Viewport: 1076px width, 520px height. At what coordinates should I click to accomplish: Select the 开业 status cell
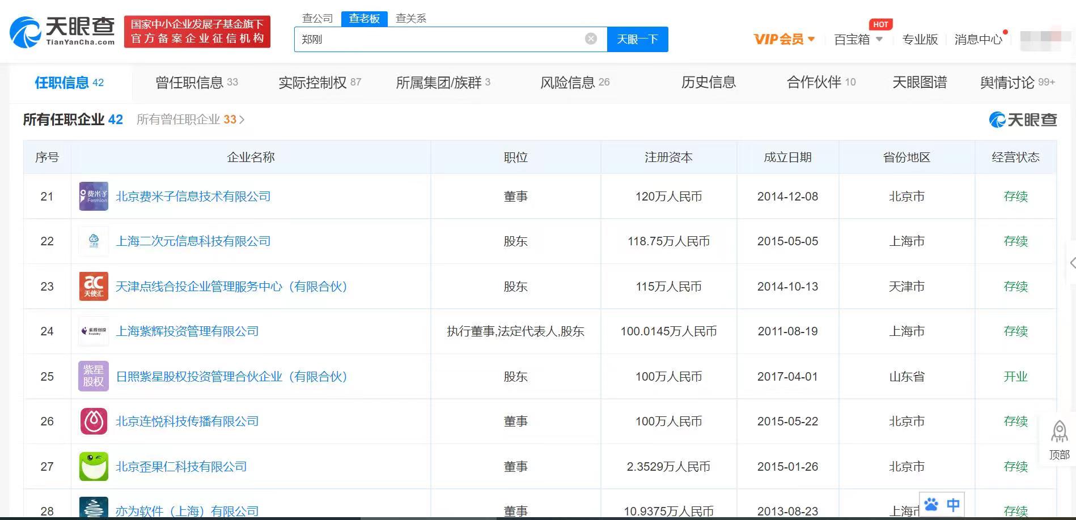[1015, 376]
